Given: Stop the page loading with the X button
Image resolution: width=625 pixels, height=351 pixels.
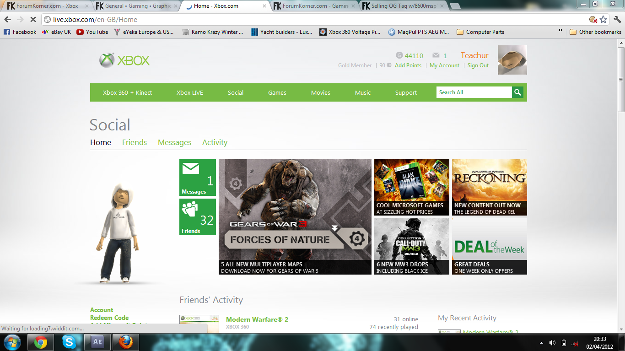Looking at the screenshot, I should click(x=32, y=20).
